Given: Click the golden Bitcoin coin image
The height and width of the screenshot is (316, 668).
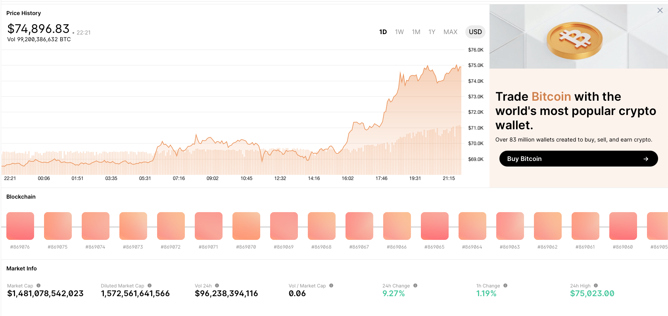Looking at the screenshot, I should (574, 40).
